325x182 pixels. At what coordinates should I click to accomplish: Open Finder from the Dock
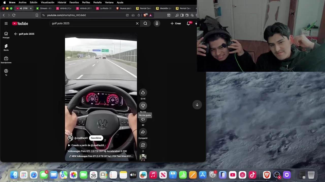(14, 175)
